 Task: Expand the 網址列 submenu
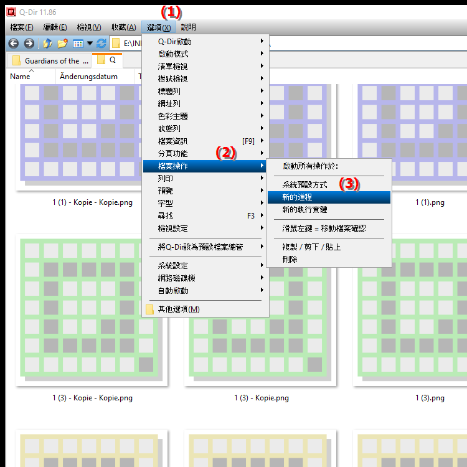click(x=205, y=103)
